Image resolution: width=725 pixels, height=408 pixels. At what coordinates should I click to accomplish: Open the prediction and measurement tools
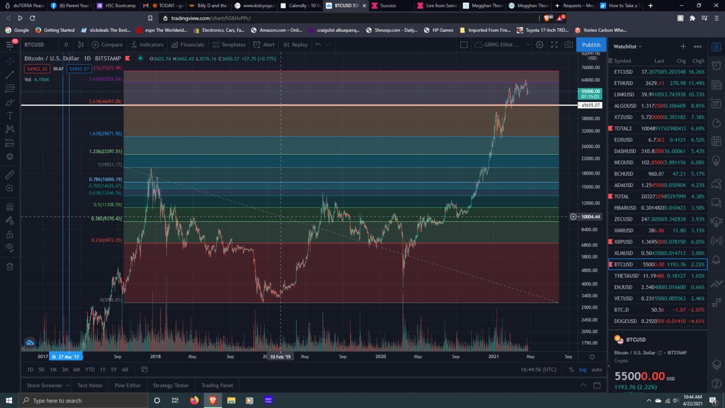coord(10,143)
